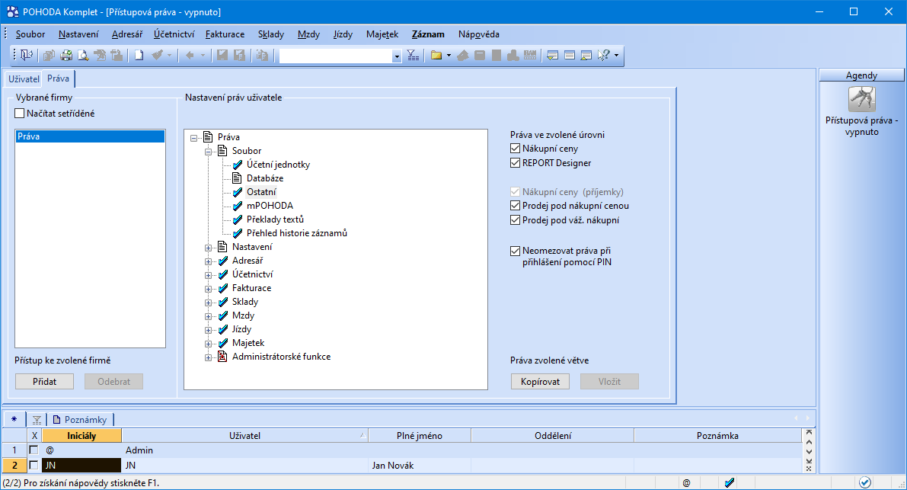
Task: Check the X box in the Admin row
Action: pos(34,450)
